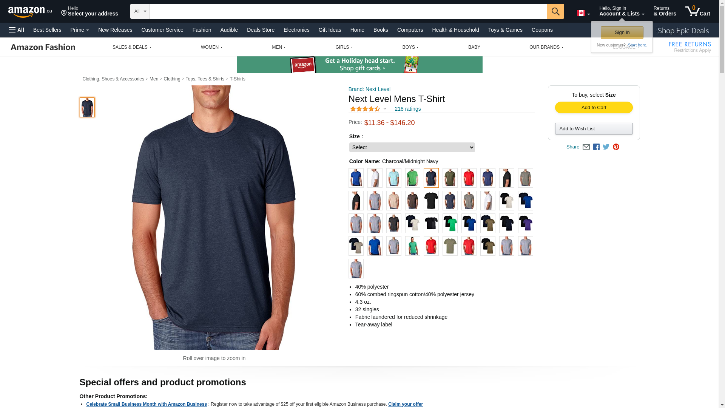
Task: Click the Amazon.ca logo
Action: tap(30, 12)
